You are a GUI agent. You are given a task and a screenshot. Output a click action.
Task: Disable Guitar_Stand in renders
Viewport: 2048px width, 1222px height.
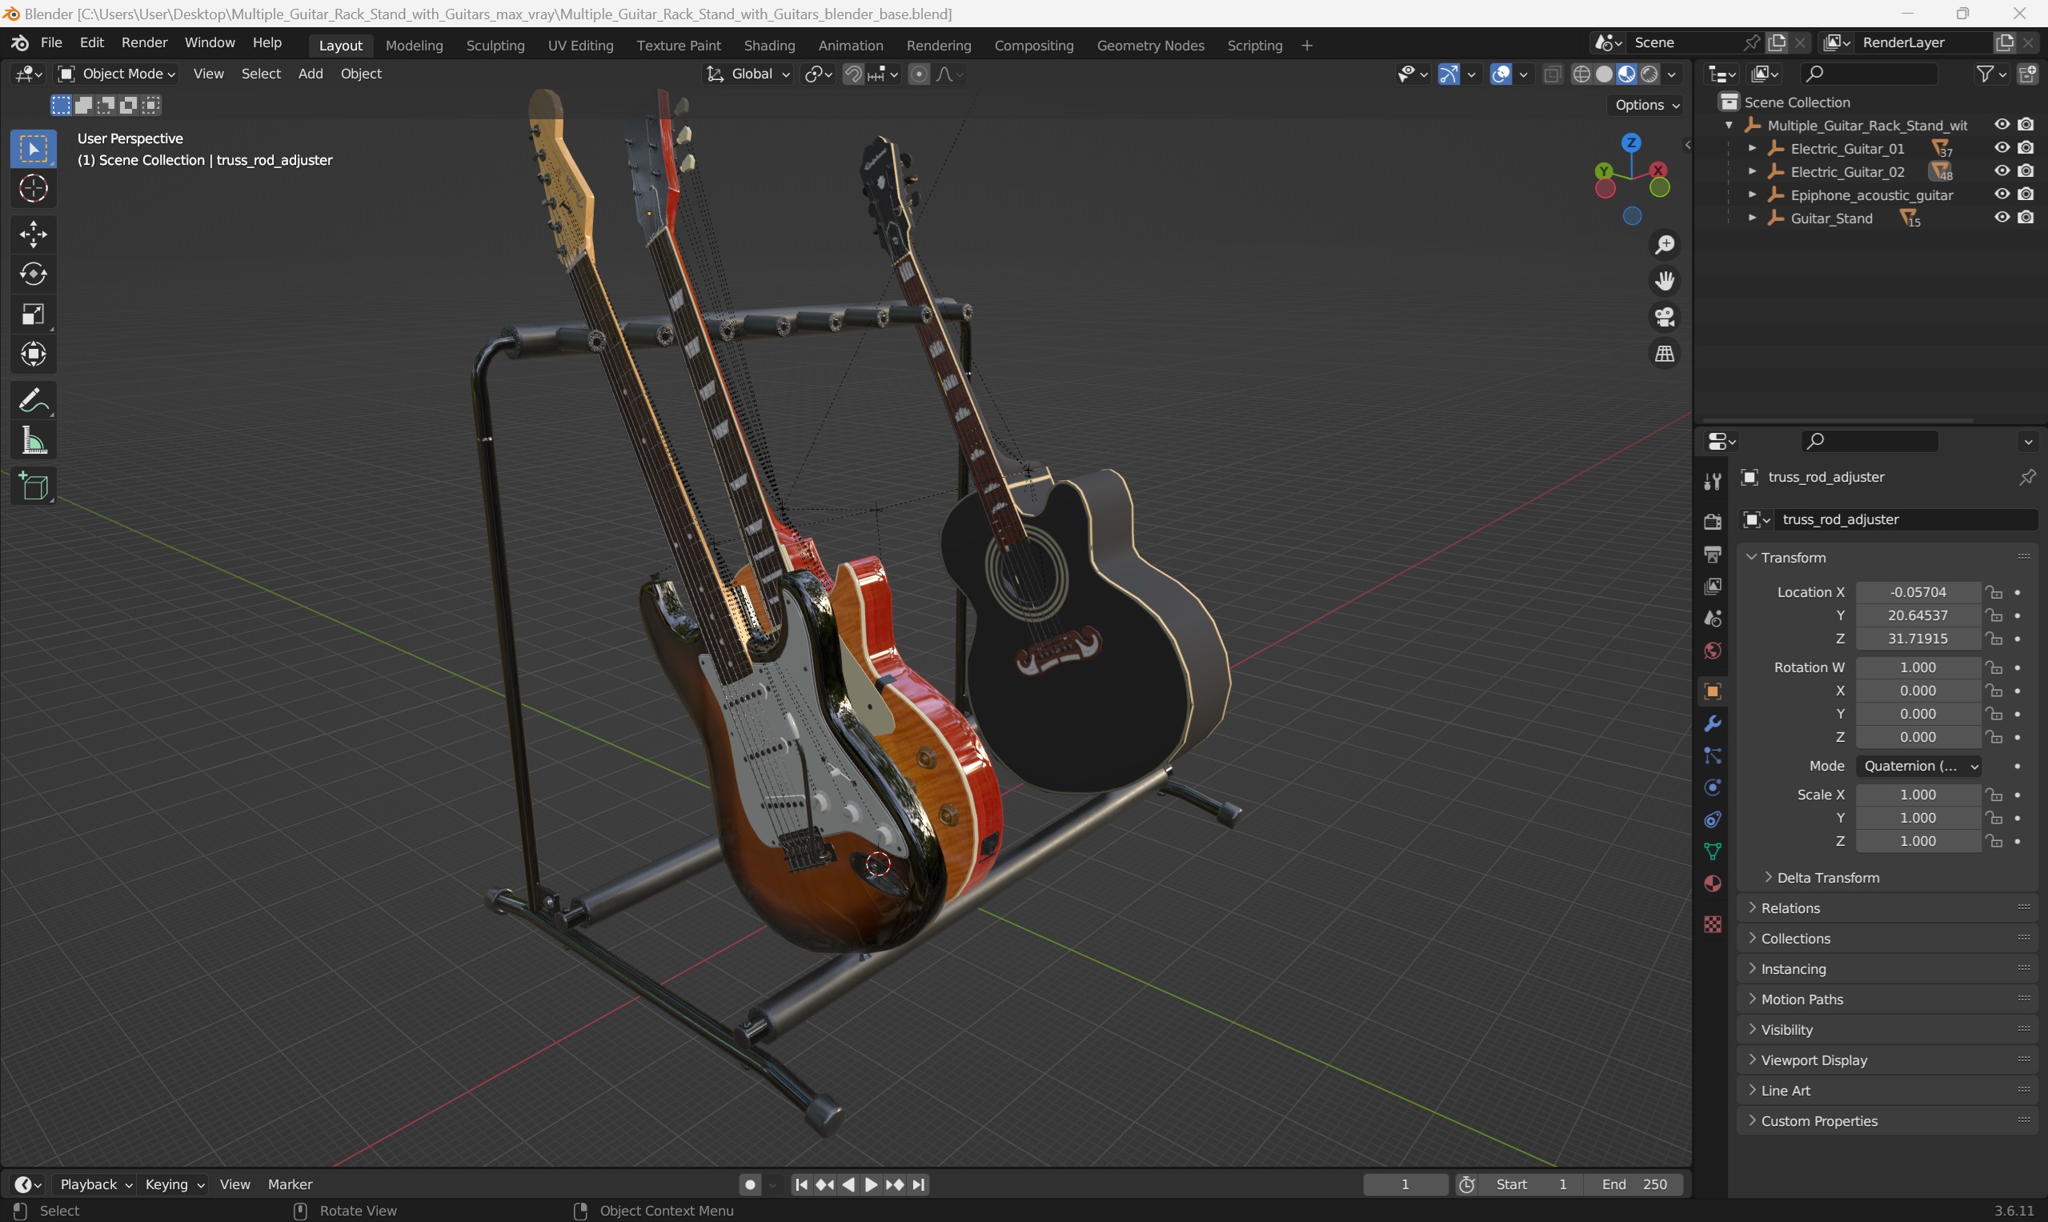click(2026, 218)
